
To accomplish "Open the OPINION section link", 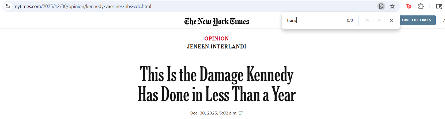I will [216, 39].
